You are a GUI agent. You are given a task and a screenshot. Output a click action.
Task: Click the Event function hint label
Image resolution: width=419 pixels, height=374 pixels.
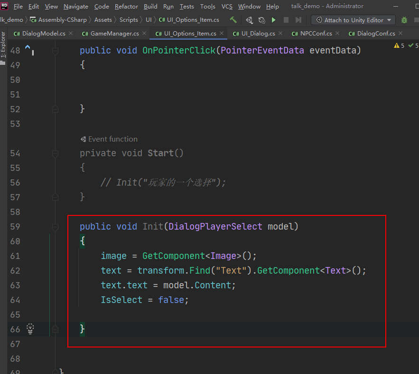click(113, 139)
